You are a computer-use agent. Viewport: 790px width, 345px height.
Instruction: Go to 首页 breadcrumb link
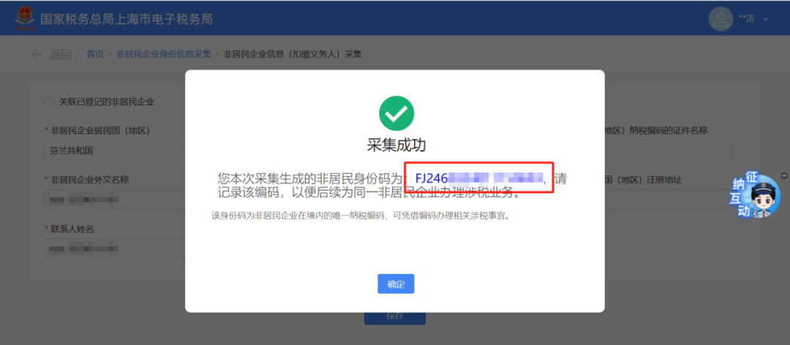click(94, 54)
